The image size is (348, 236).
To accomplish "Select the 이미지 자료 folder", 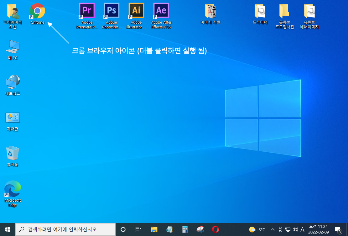I will (x=210, y=14).
